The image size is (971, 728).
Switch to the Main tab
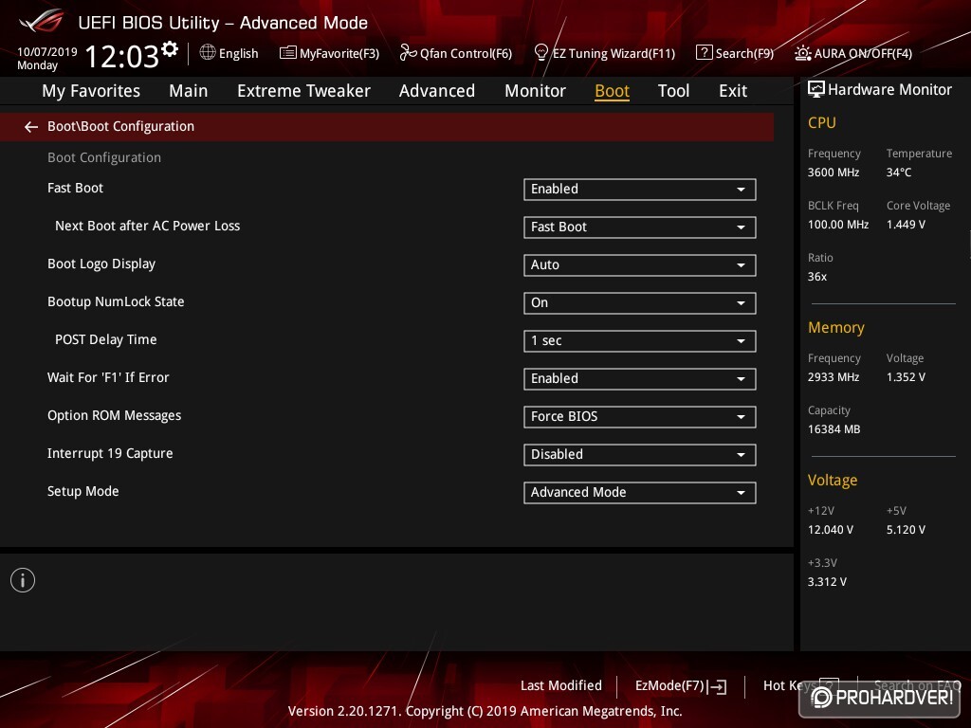point(189,91)
